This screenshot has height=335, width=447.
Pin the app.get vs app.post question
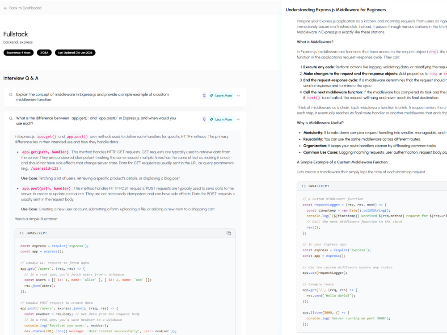[x=204, y=119]
